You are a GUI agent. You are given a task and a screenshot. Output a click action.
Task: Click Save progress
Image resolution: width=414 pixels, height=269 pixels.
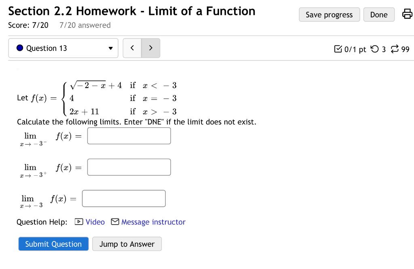coord(329,14)
